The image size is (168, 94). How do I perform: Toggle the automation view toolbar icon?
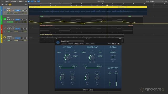pos(32,1)
